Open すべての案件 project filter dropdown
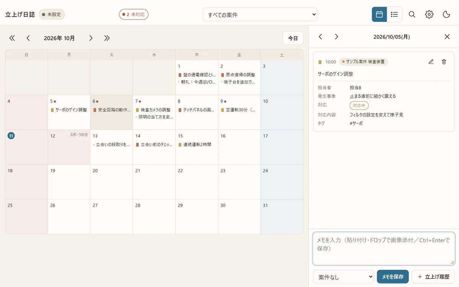 coord(260,15)
